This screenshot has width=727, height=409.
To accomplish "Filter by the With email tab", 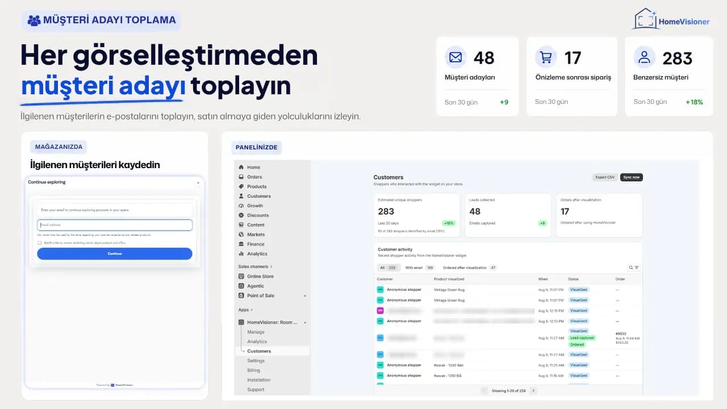I will [420, 268].
